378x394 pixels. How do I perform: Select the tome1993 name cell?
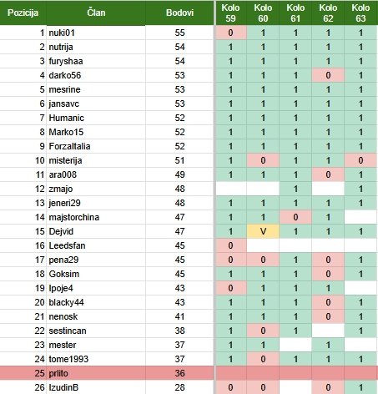coord(96,359)
